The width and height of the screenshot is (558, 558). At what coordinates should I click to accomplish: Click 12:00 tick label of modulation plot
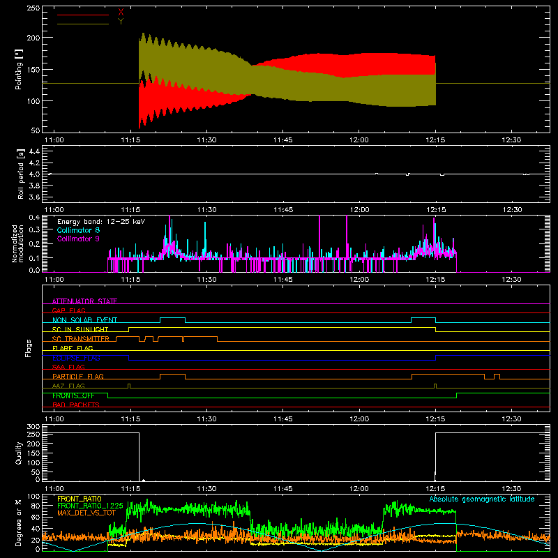point(359,280)
